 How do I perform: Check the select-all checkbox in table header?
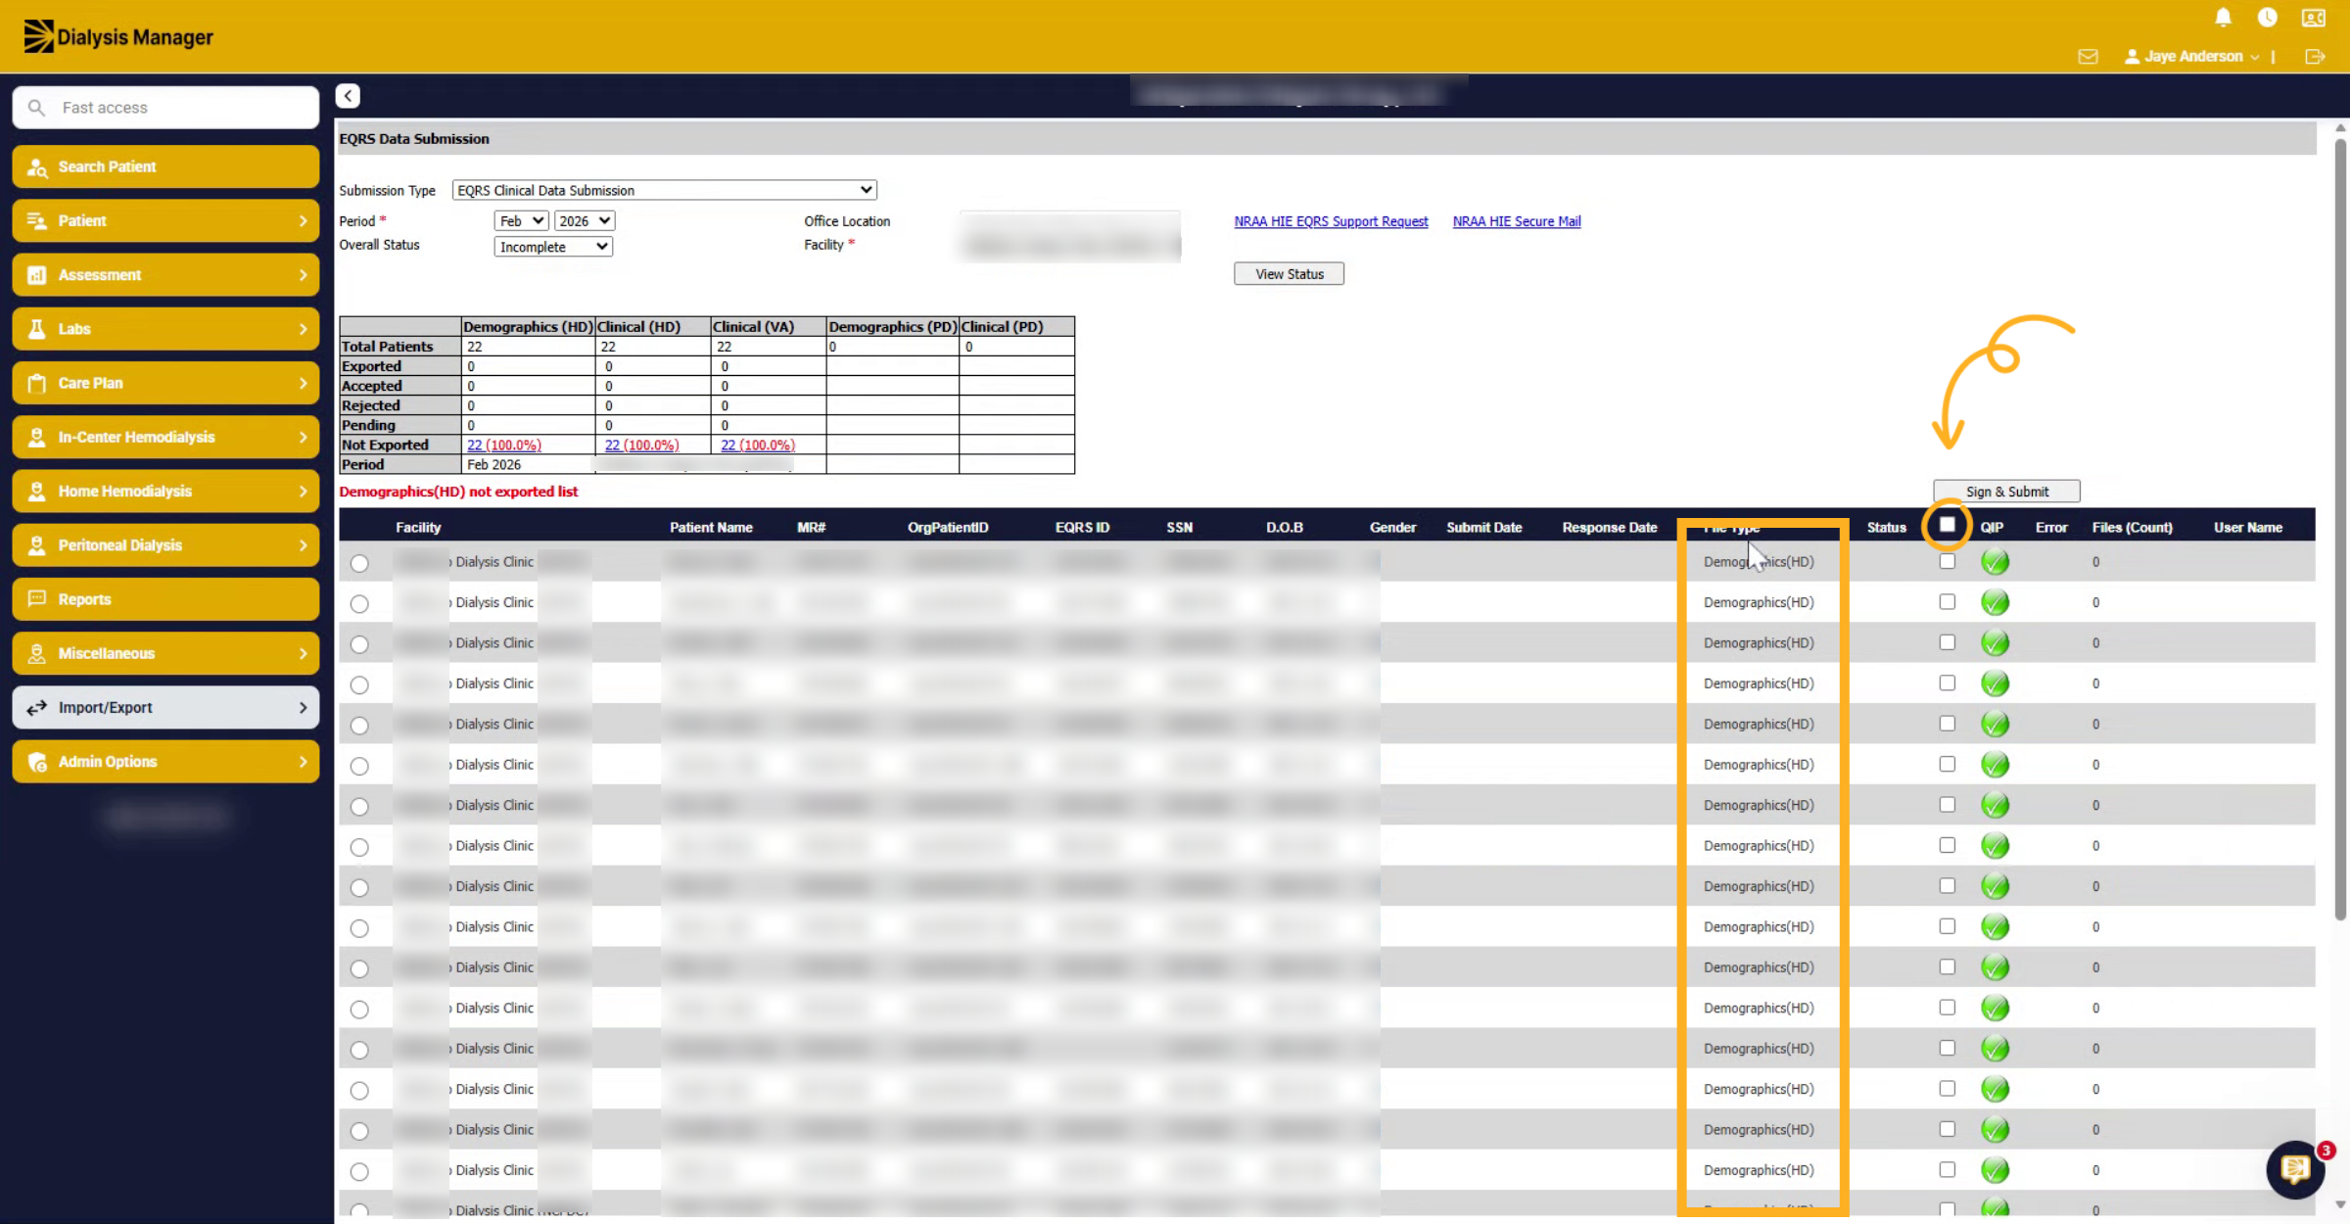pos(1947,525)
